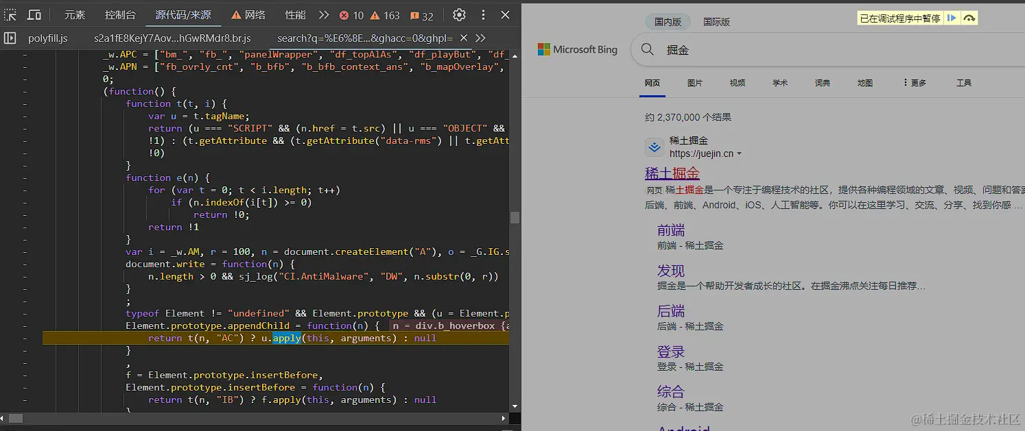This screenshot has width=1025, height=431.
Task: Close the DevTools panel
Action: [x=506, y=15]
